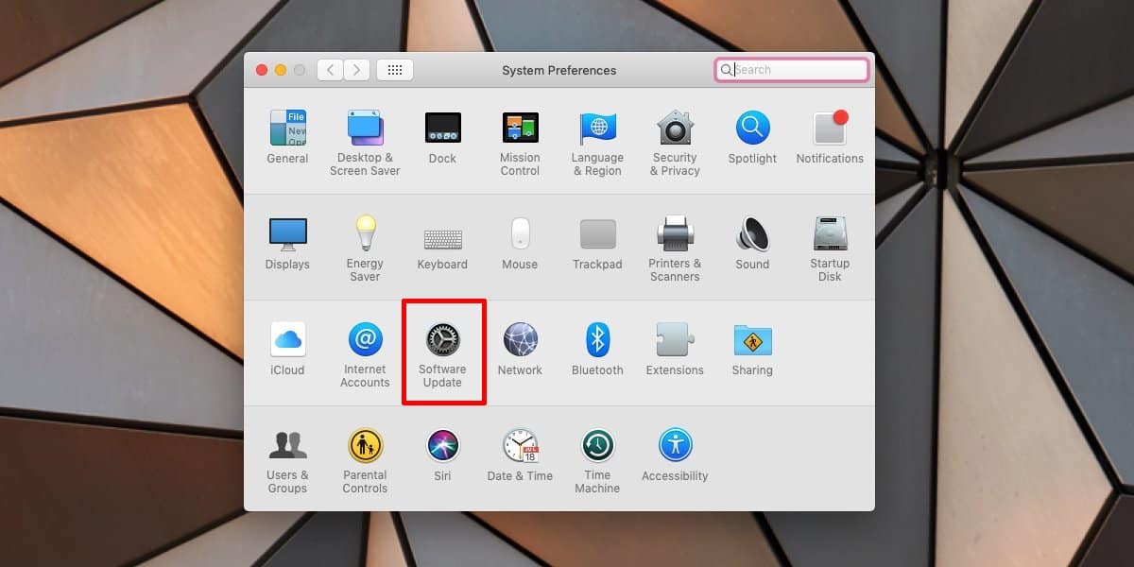This screenshot has height=567, width=1134.
Task: Open the General preferences pane
Action: [287, 137]
